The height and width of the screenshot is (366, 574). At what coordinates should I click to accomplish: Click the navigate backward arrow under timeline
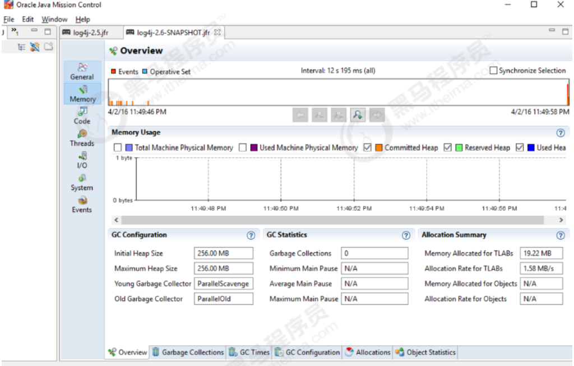coord(300,115)
